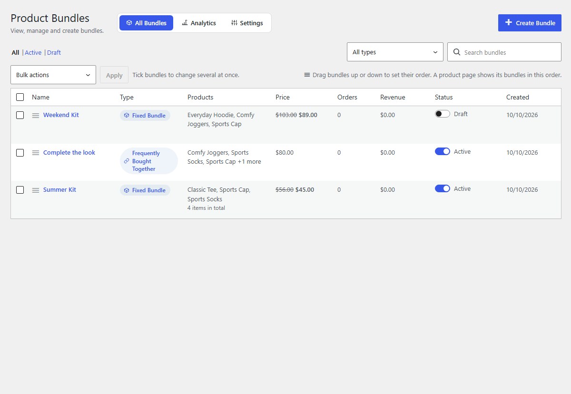The width and height of the screenshot is (571, 394).
Task: Click the Created column header
Action: (518, 97)
